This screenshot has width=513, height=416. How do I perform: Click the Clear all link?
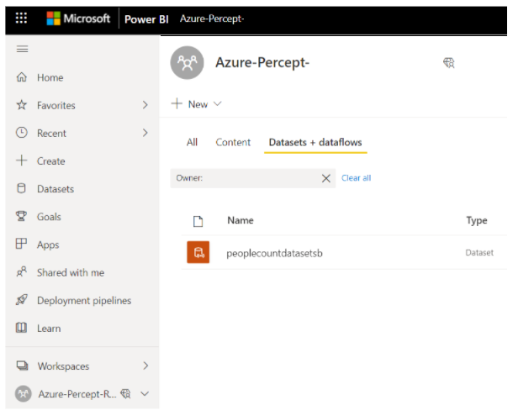[356, 178]
